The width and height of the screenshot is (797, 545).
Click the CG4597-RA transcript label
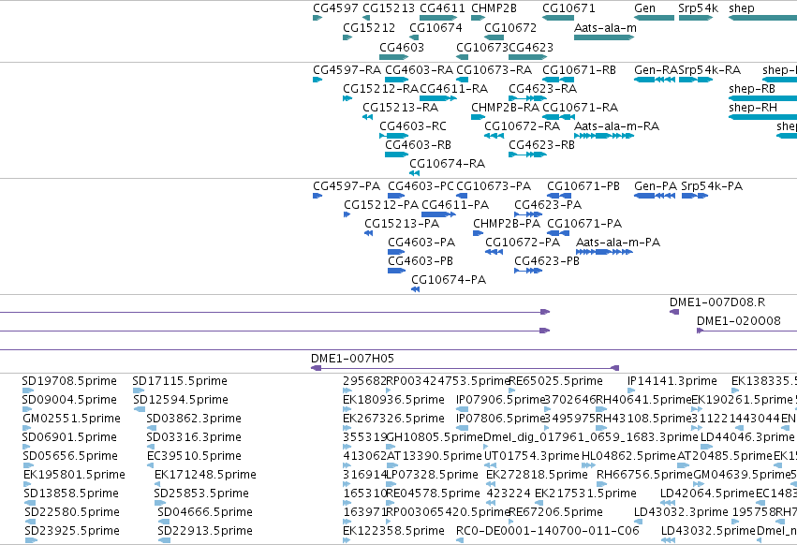coord(347,69)
